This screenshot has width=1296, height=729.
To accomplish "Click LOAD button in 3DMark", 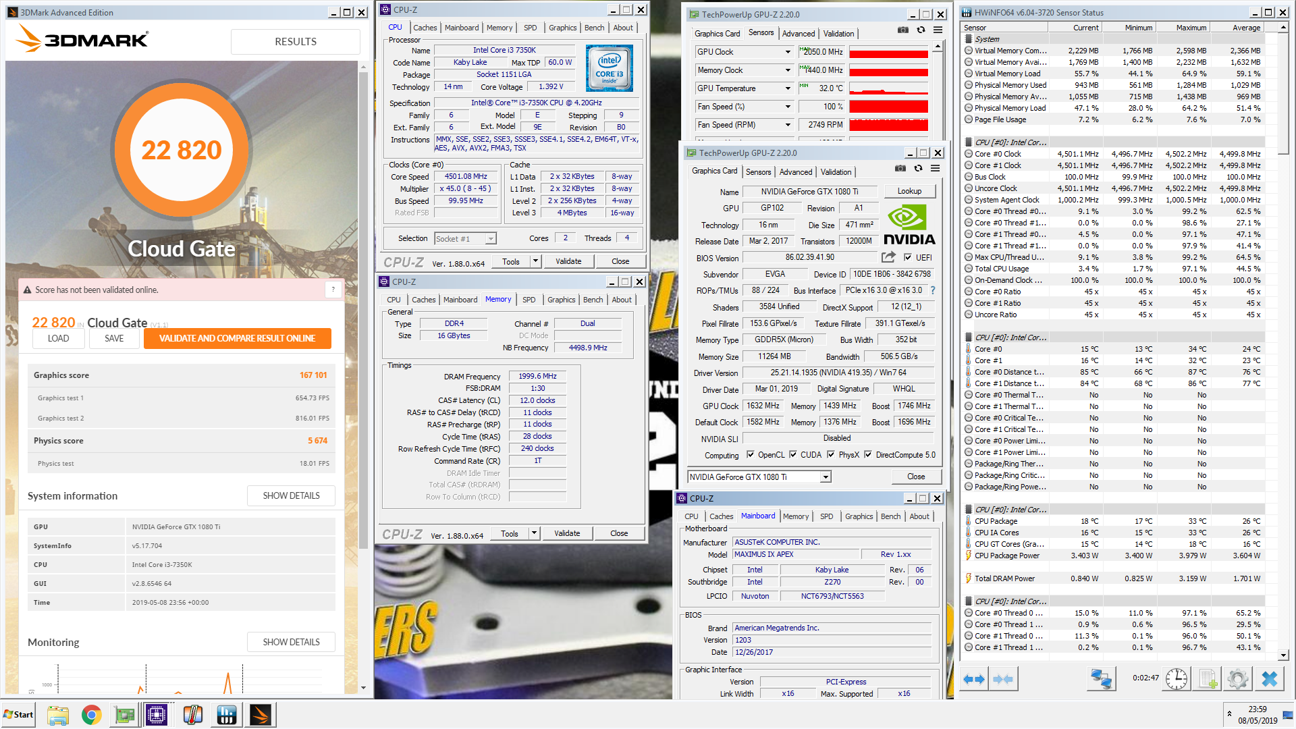I will 58,338.
